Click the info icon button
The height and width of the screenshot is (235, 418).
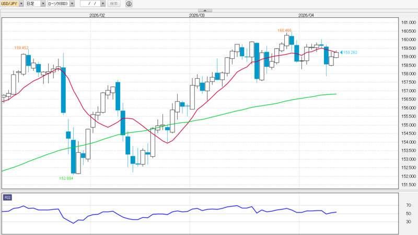click(129, 4)
